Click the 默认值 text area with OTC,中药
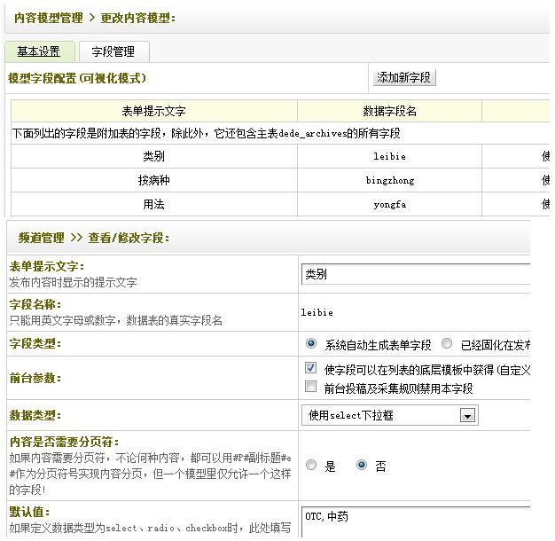This screenshot has width=555, height=541. point(415,521)
